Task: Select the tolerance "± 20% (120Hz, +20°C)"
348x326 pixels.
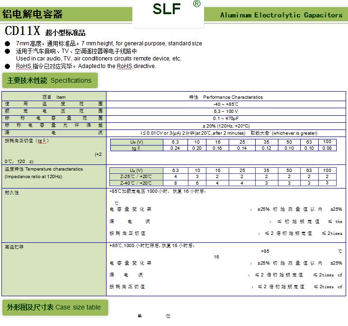Action: pos(226,126)
